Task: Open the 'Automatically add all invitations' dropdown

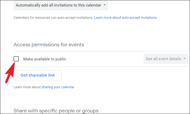Action: [58, 5]
